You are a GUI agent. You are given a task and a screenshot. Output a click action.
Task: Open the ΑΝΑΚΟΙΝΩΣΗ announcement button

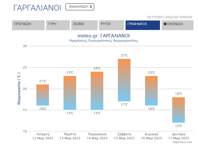(x=80, y=7)
